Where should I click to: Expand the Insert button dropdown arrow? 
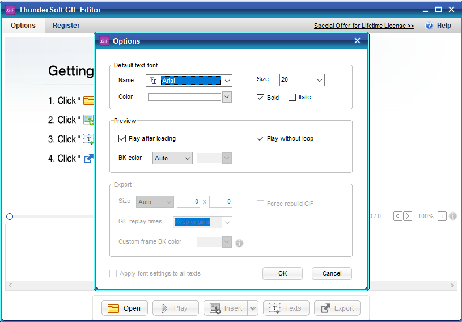(253, 308)
